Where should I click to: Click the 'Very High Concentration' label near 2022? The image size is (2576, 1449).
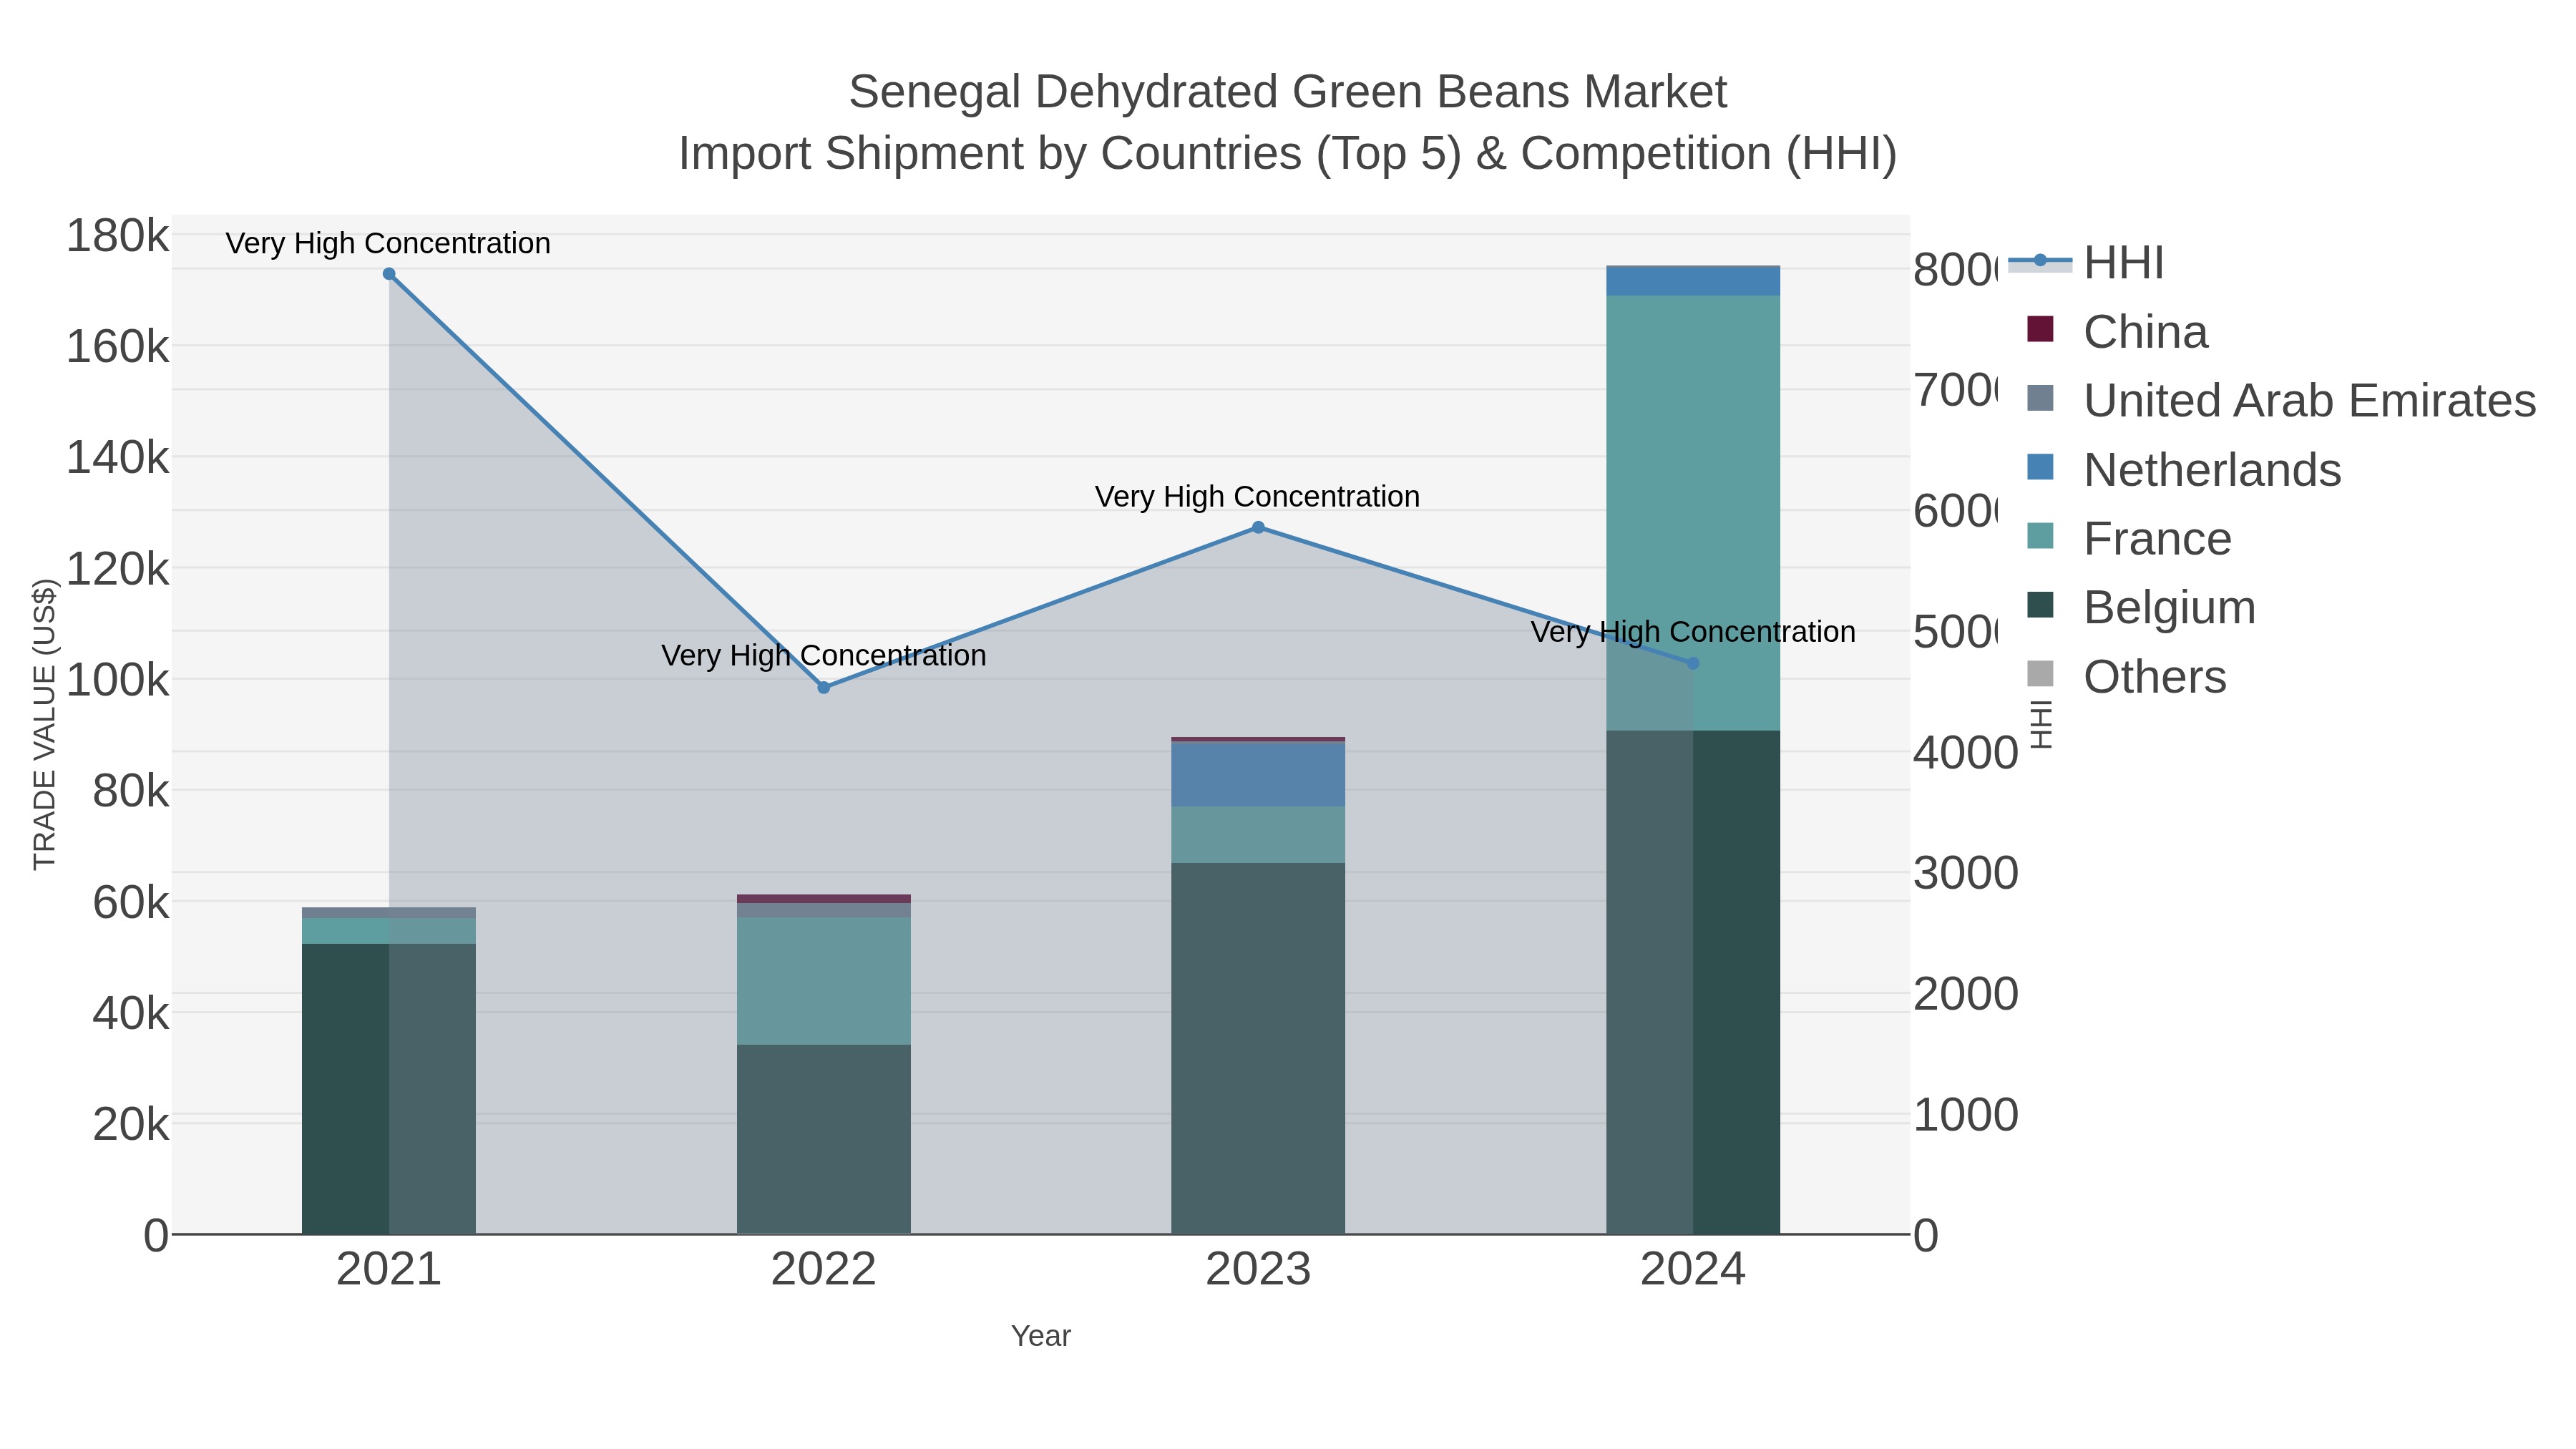pyautogui.click(x=824, y=656)
